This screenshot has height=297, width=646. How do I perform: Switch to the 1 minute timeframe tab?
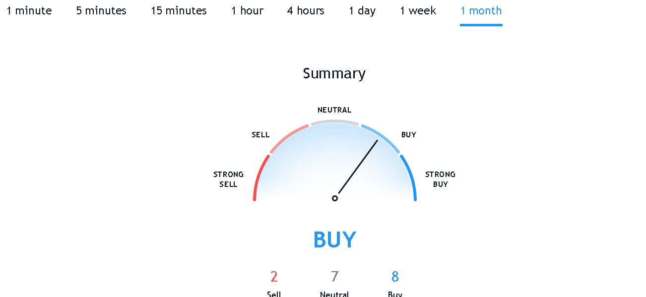[x=29, y=11]
